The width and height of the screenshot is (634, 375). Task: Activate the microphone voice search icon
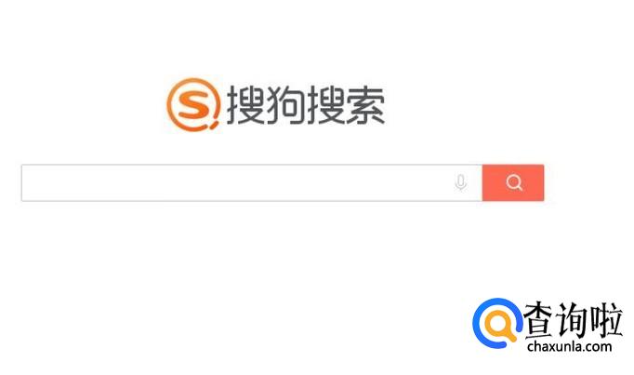(x=460, y=182)
